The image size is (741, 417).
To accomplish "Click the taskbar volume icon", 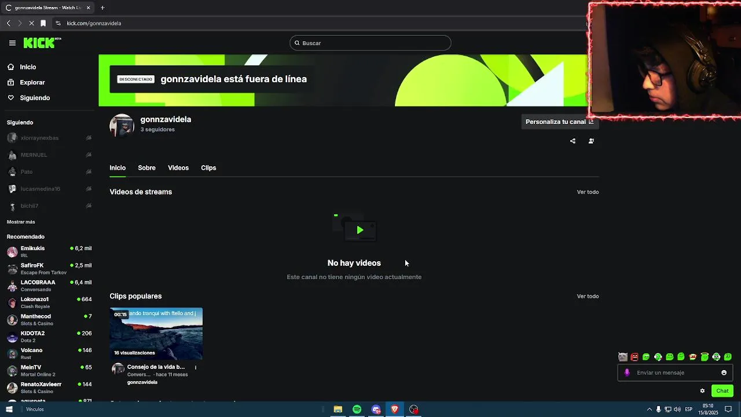I will pos(677,409).
